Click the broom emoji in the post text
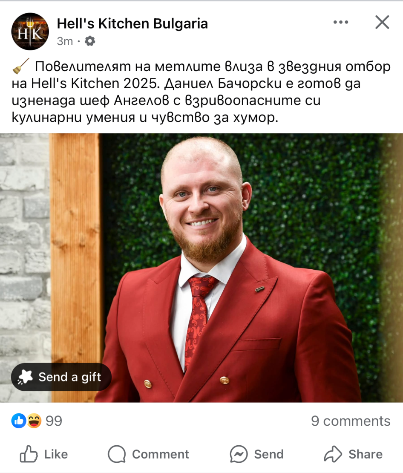Viewport: 403px width, 473px height. point(21,66)
